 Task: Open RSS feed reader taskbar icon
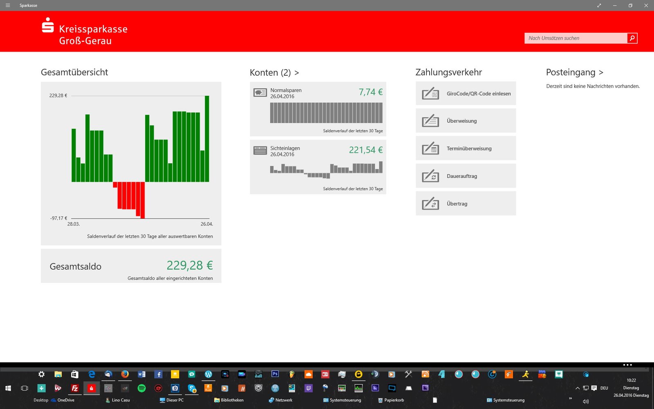tap(425, 374)
